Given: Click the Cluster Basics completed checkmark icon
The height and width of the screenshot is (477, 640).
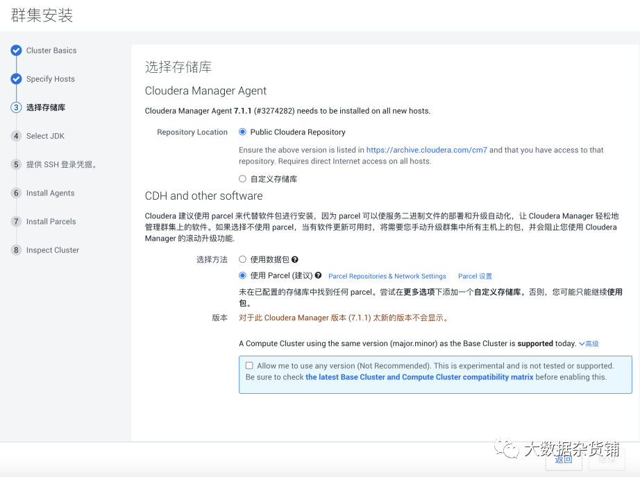Looking at the screenshot, I should (x=16, y=51).
